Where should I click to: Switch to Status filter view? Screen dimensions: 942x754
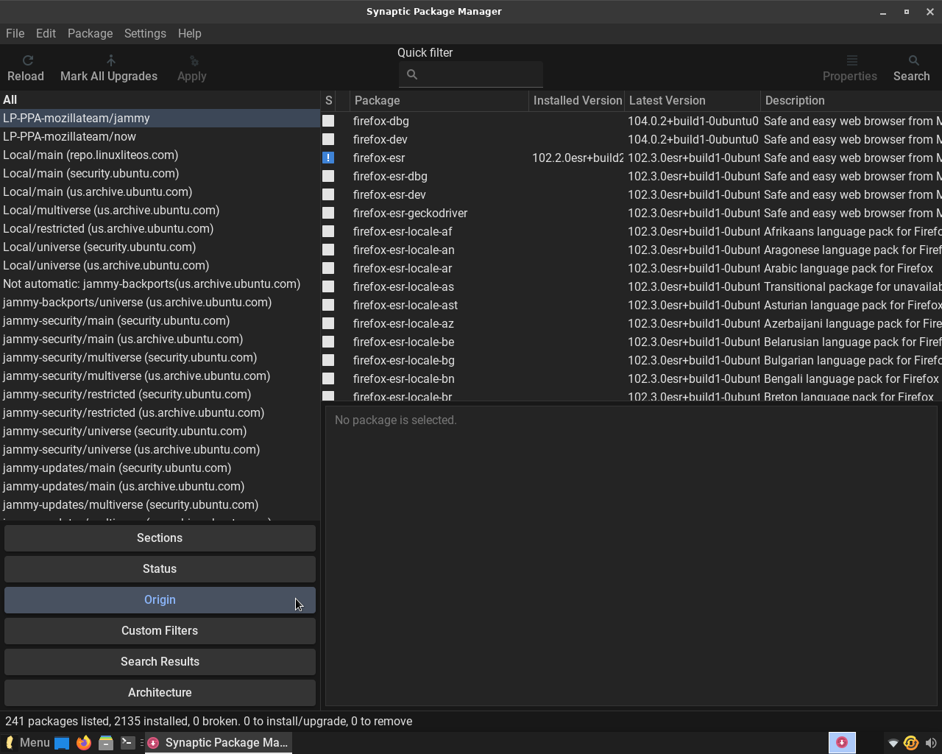pos(160,568)
